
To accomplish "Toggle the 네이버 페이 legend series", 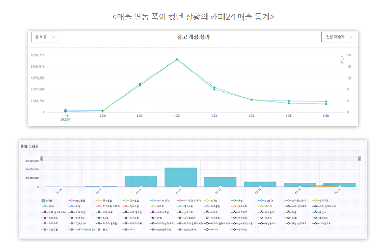I will click(160, 201).
